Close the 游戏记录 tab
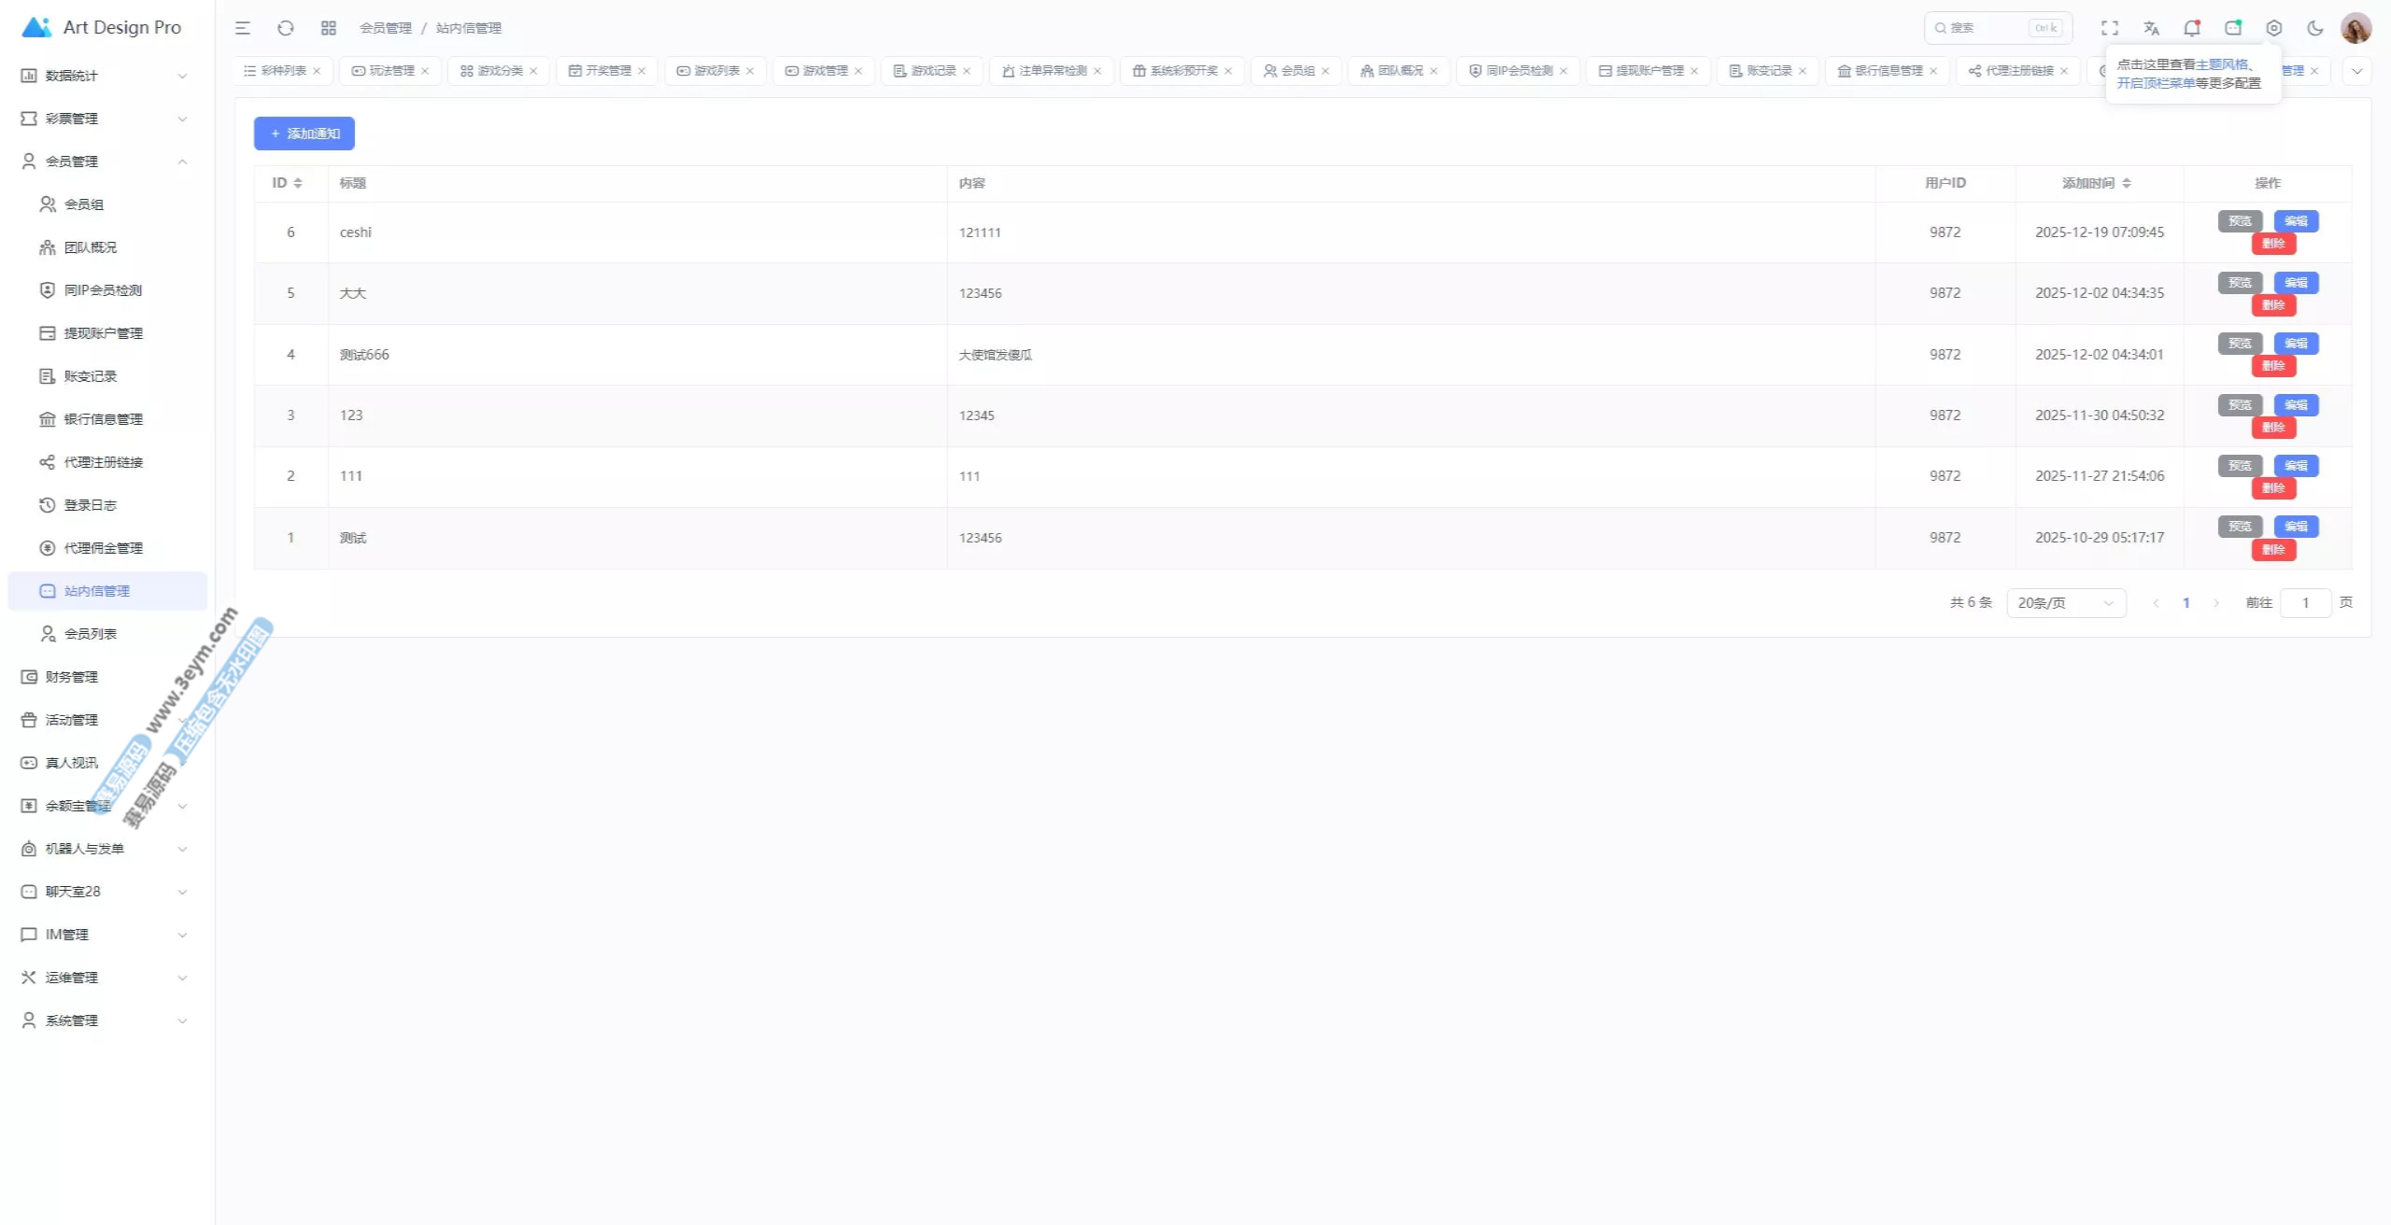The image size is (2391, 1225). 967,71
